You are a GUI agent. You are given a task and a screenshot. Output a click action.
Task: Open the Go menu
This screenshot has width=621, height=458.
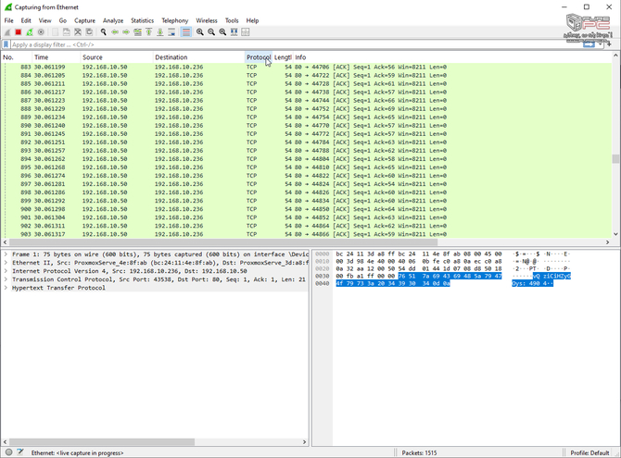click(x=63, y=20)
